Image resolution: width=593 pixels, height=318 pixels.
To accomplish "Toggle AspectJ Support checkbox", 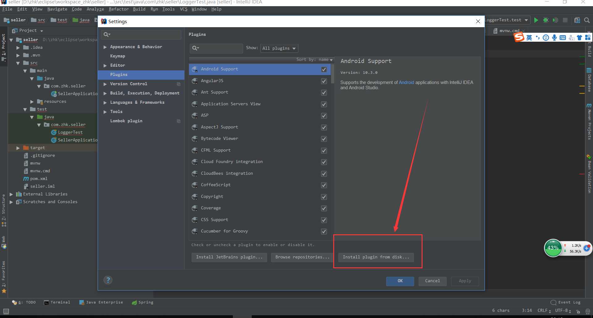I will pyautogui.click(x=324, y=128).
